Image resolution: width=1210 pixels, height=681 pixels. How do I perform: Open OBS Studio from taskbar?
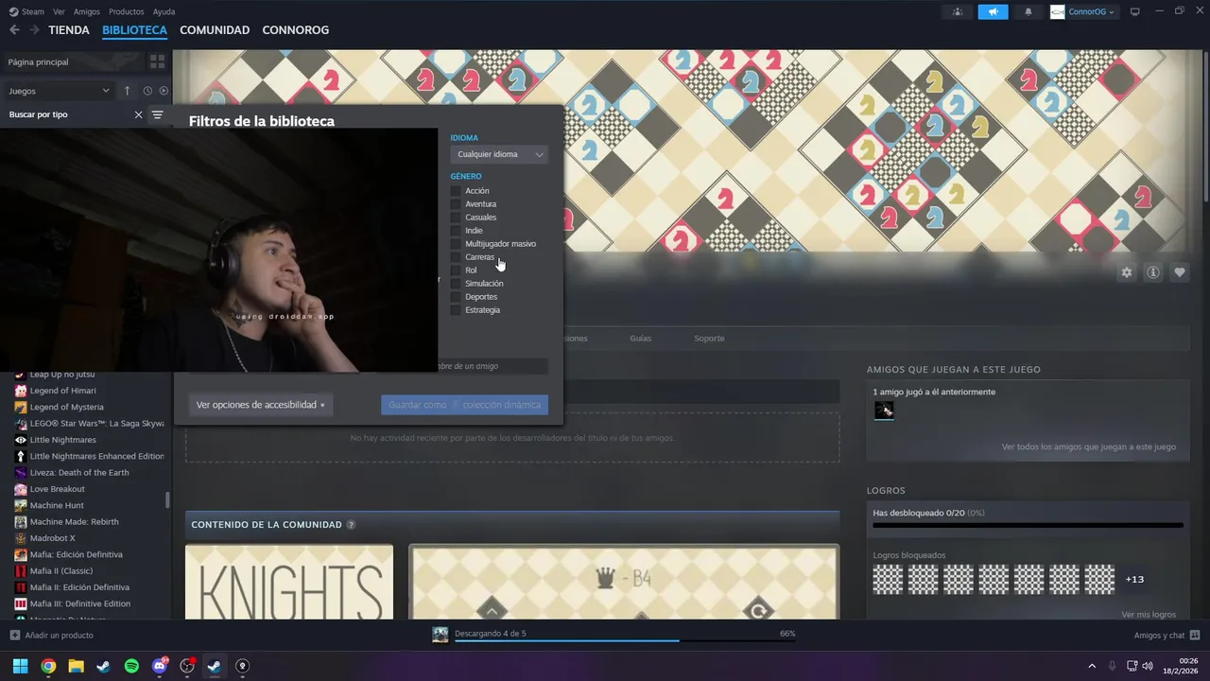click(x=187, y=666)
